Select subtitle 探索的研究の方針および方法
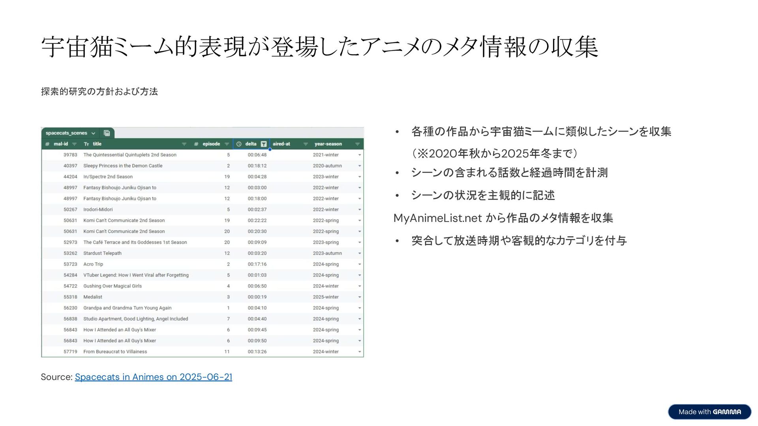 (99, 92)
